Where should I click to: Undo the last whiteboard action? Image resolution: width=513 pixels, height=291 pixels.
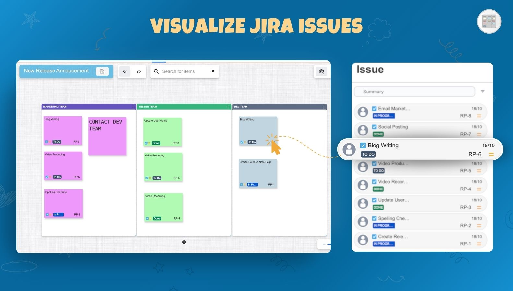click(x=125, y=71)
